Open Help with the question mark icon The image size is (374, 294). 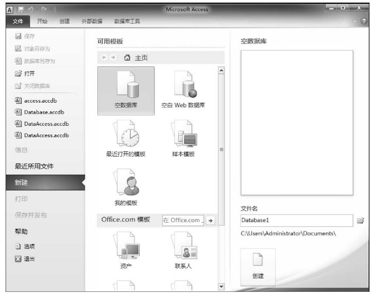(364, 21)
